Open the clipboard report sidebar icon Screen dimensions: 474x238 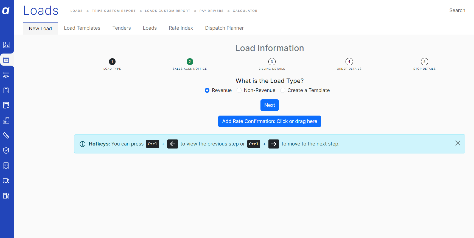pyautogui.click(x=6, y=90)
